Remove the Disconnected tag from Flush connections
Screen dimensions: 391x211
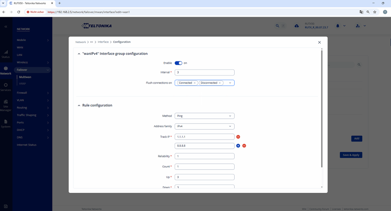(220, 83)
